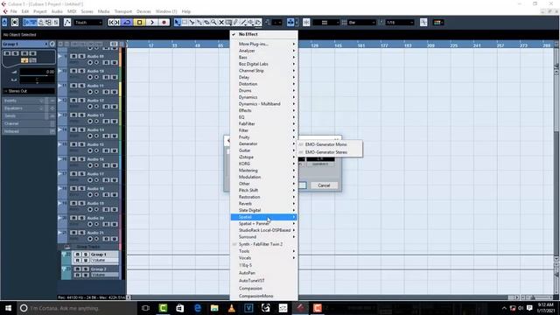This screenshot has width=560, height=315.
Task: Select EMO-Generator Mono plug-in
Action: (x=331, y=144)
